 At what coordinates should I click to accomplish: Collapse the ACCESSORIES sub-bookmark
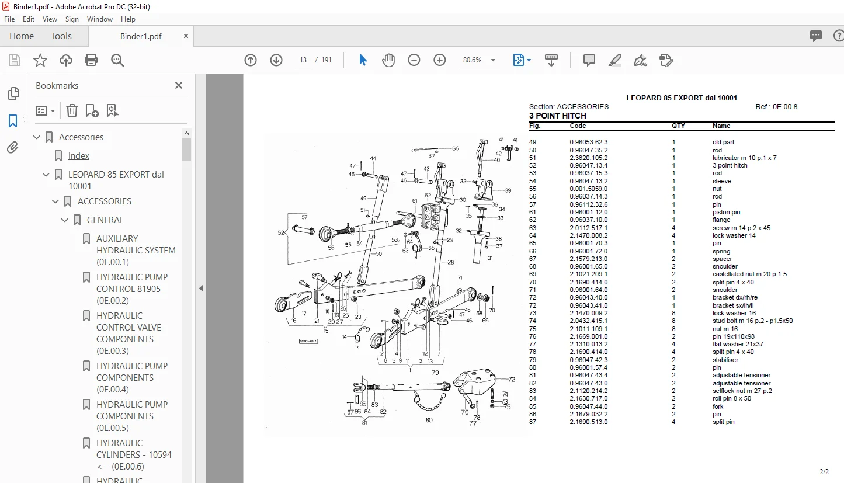click(x=56, y=201)
